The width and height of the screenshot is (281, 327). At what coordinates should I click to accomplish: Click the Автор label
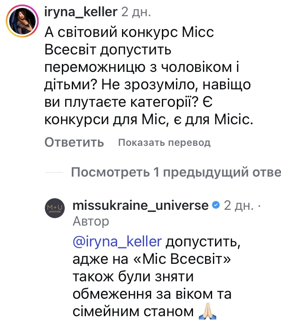[91, 221]
